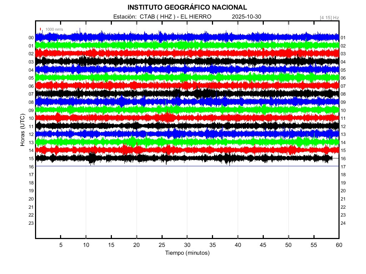
Task: Select the chart title INSTITUTO GEOGRÁFICO NACIONAL
Action: 187,7
